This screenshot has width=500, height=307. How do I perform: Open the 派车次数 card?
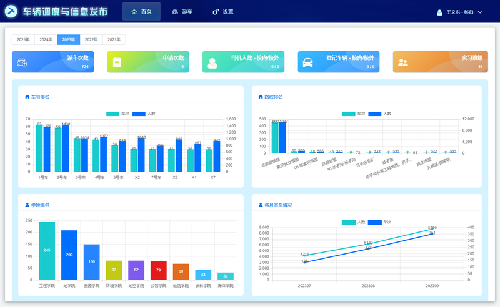click(x=53, y=62)
